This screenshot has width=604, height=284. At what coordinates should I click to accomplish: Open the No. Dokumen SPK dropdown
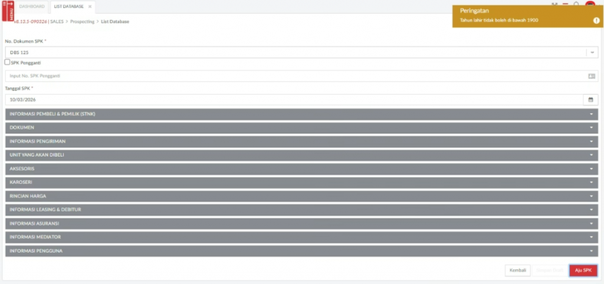coord(591,53)
